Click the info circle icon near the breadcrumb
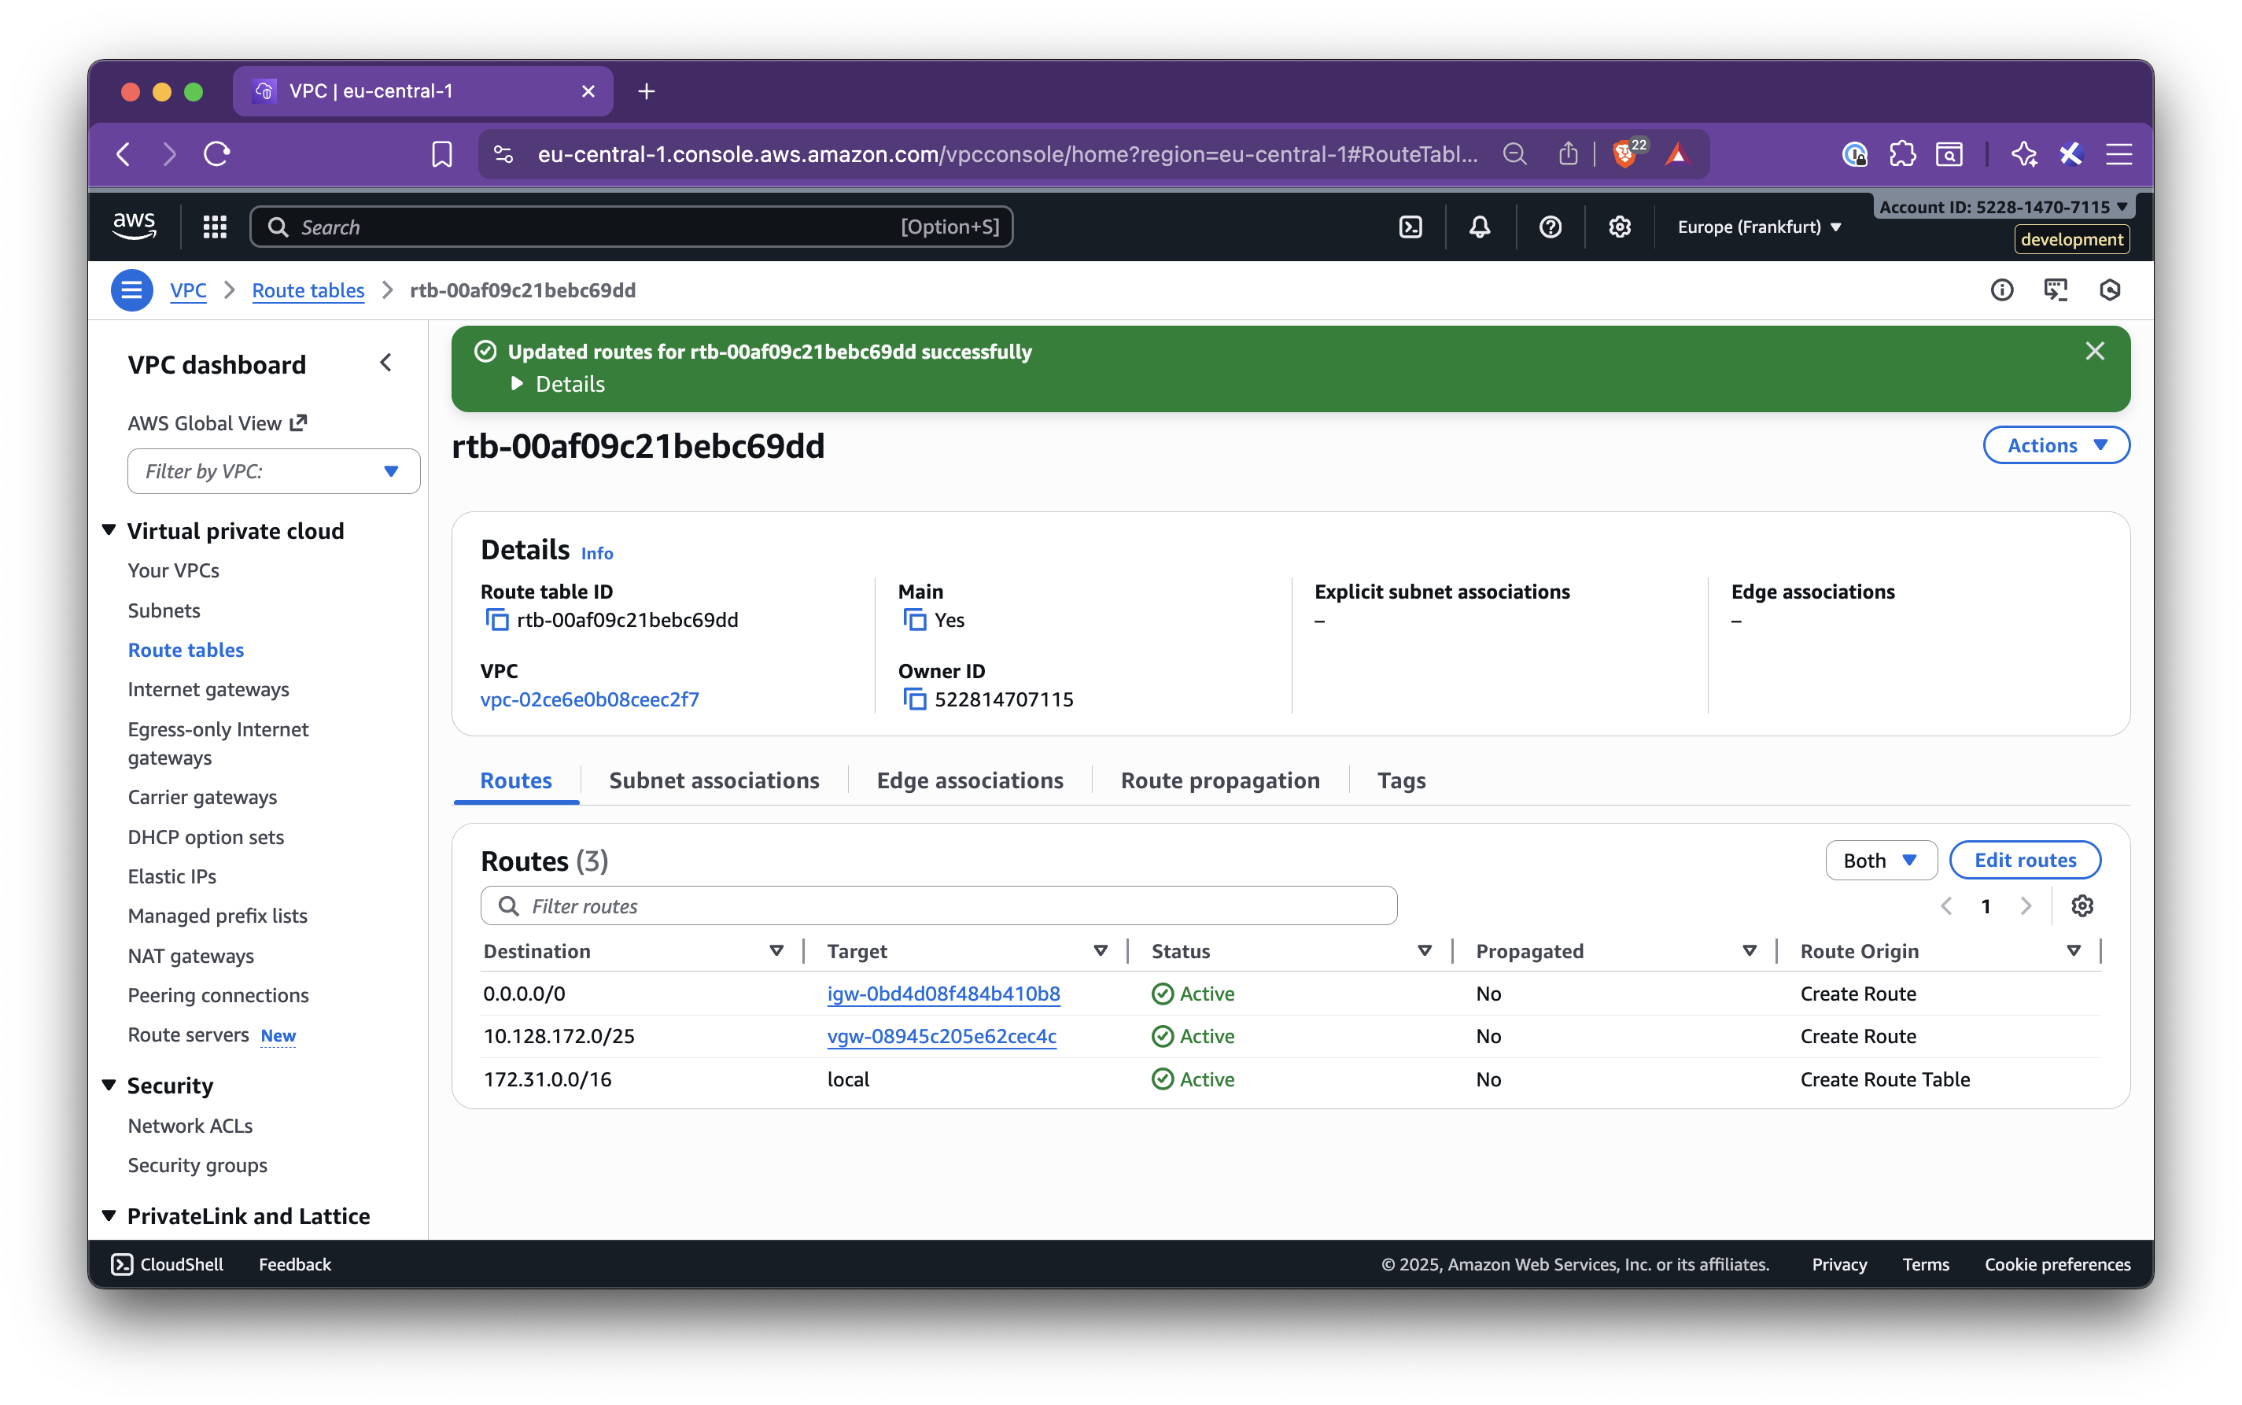 tap(2002, 290)
